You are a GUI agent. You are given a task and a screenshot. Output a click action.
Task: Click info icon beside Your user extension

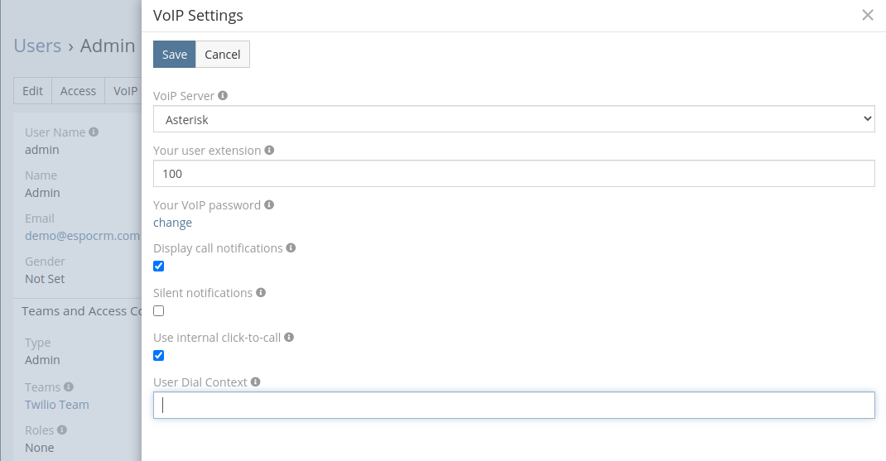coord(269,151)
